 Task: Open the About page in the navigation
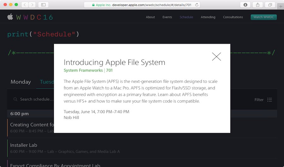tap(150, 17)
